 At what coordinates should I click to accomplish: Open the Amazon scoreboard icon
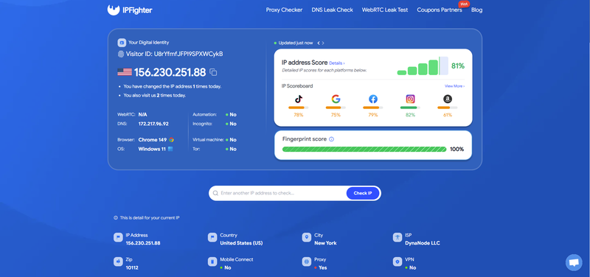click(448, 99)
